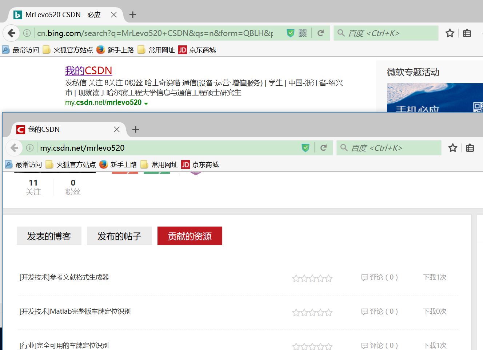Screen dimensions: 483x350
Task: Open 火狐官方站点 folder in CSDN window
Action: (x=71, y=164)
